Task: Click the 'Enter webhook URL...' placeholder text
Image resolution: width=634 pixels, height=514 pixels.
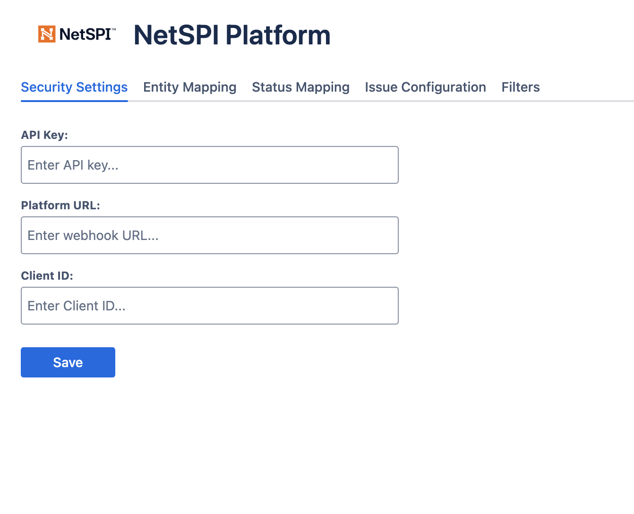Action: coord(93,235)
